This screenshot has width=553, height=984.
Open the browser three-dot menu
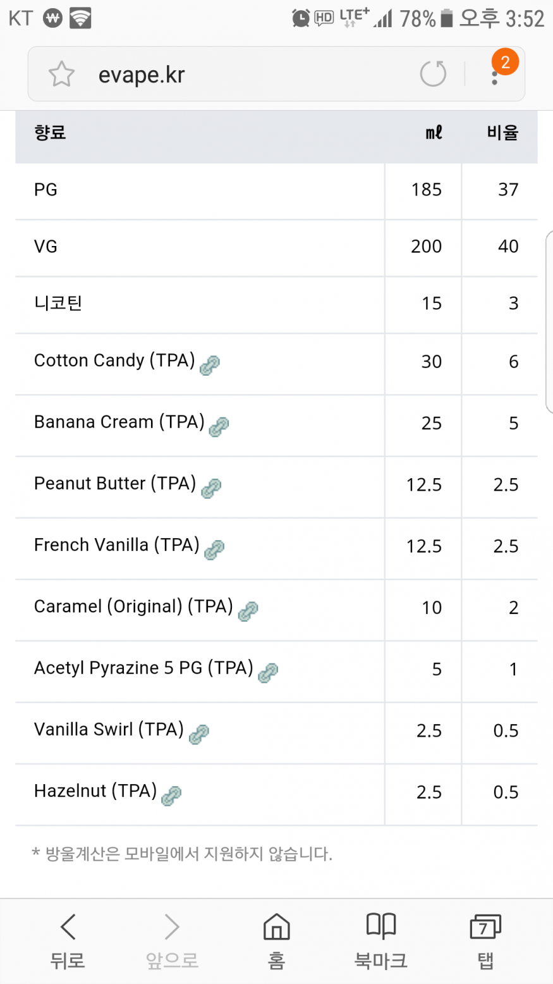495,77
